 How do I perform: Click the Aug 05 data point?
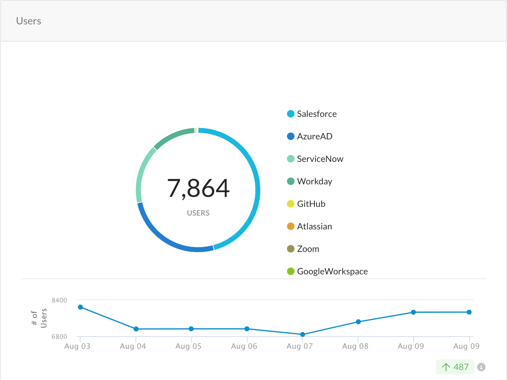pos(191,329)
